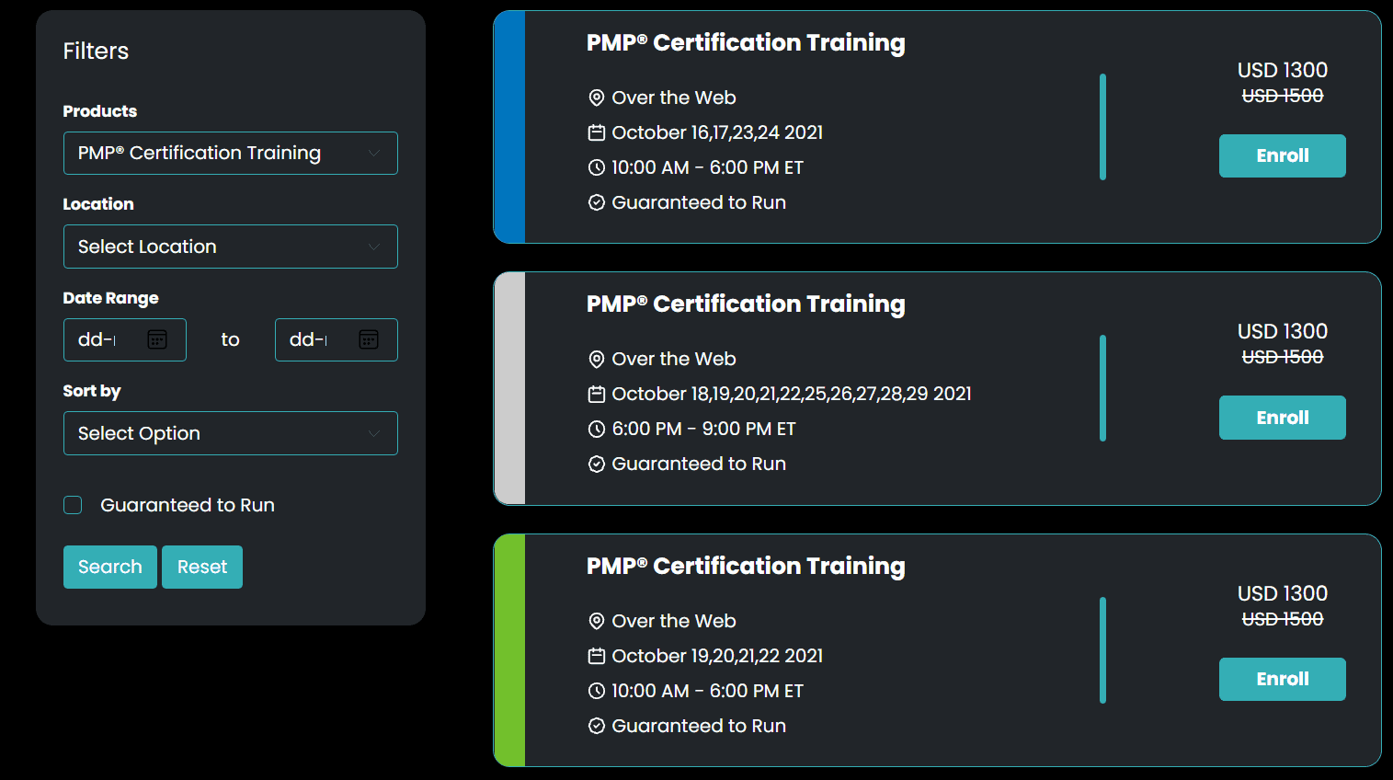1393x780 pixels.
Task: Click the calendar icon beside October 18,19,20,21,22,25,26,27,28,29 2021
Action: (x=597, y=394)
